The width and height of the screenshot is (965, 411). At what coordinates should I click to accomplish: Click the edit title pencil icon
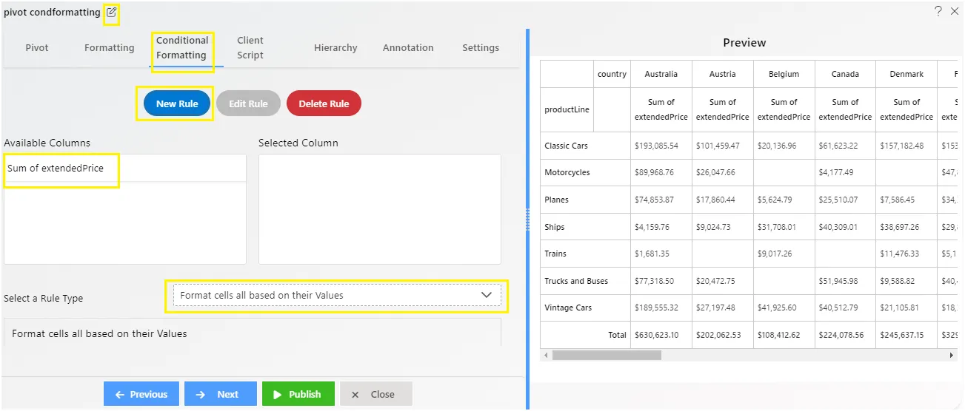(111, 12)
